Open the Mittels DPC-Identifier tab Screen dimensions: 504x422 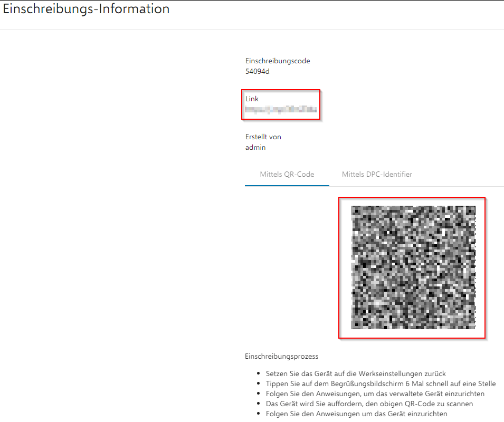pos(377,175)
